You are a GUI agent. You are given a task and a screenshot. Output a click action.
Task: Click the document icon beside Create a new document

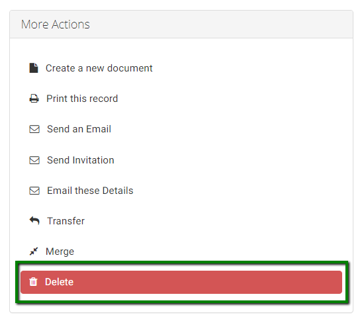(34, 68)
